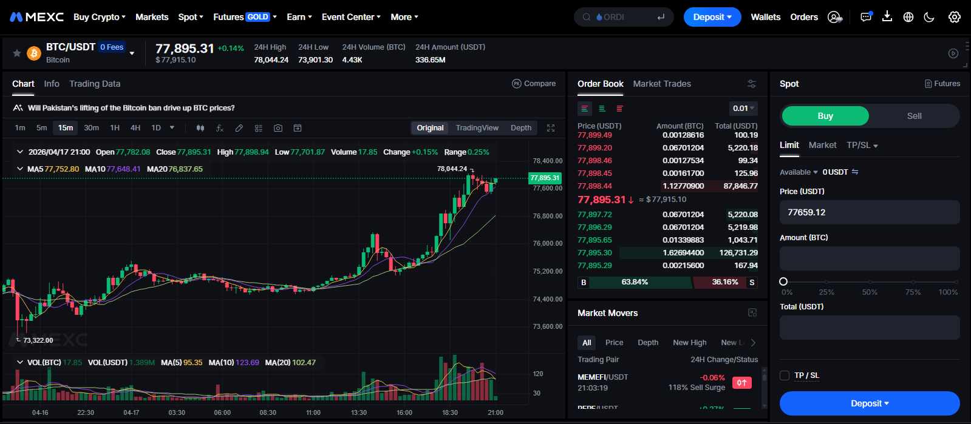The image size is (971, 424).
Task: Open the Trading Data tab
Action: click(95, 84)
